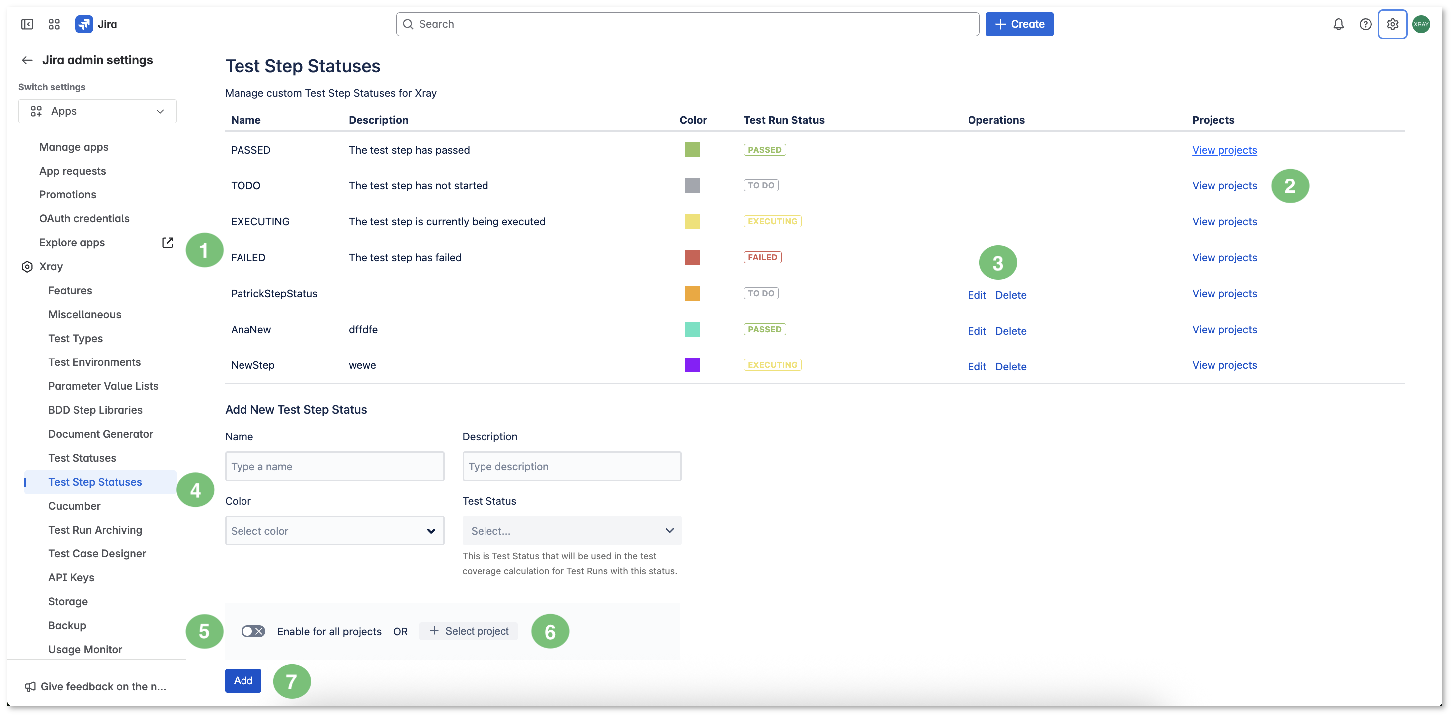Collapse the sidebar panel icon
The image size is (1454, 718).
(x=27, y=24)
